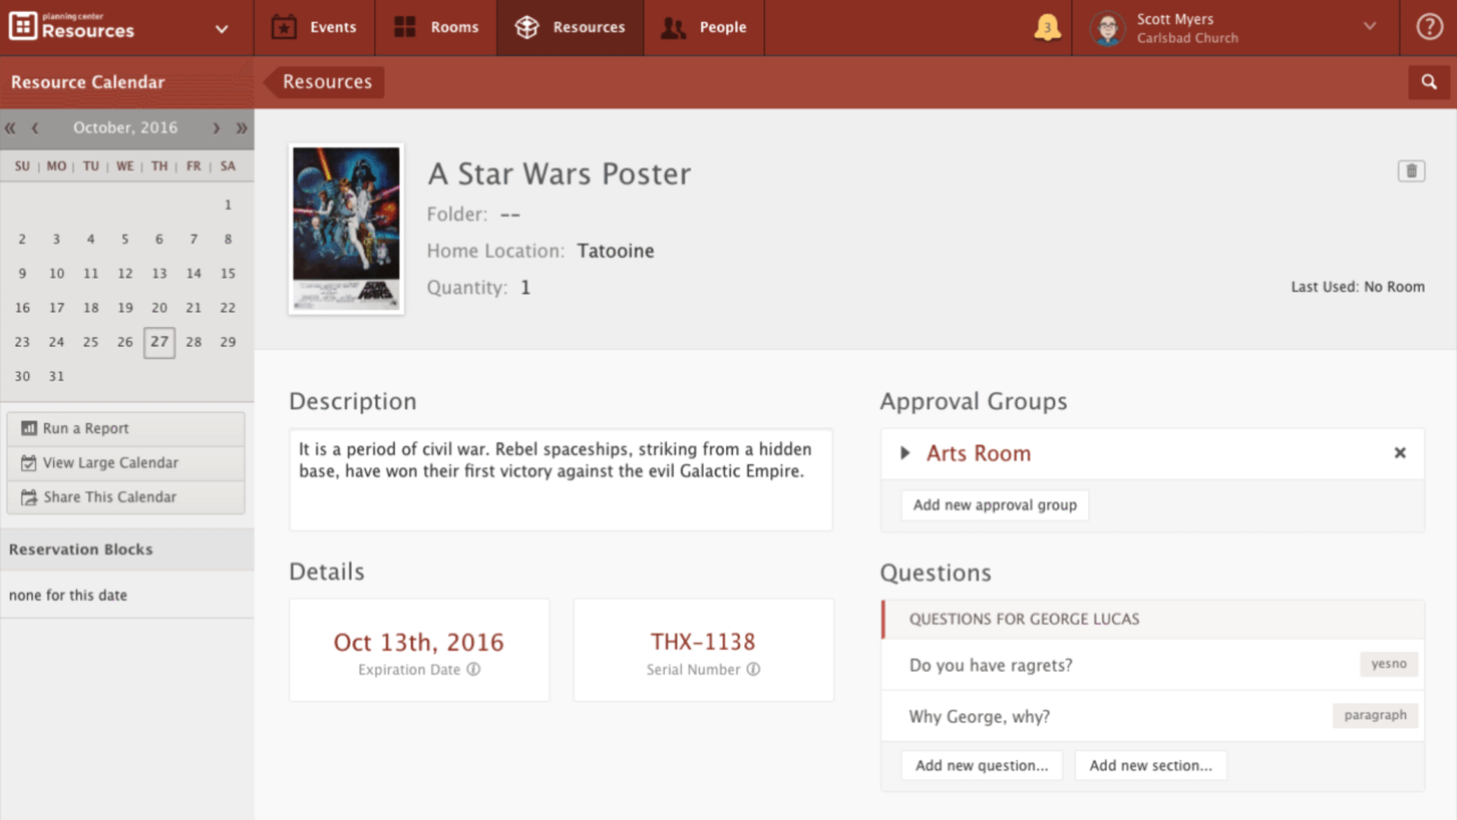Switch to the Events tab

pos(314,27)
